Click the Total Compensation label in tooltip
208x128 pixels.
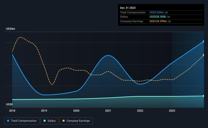[133, 12]
